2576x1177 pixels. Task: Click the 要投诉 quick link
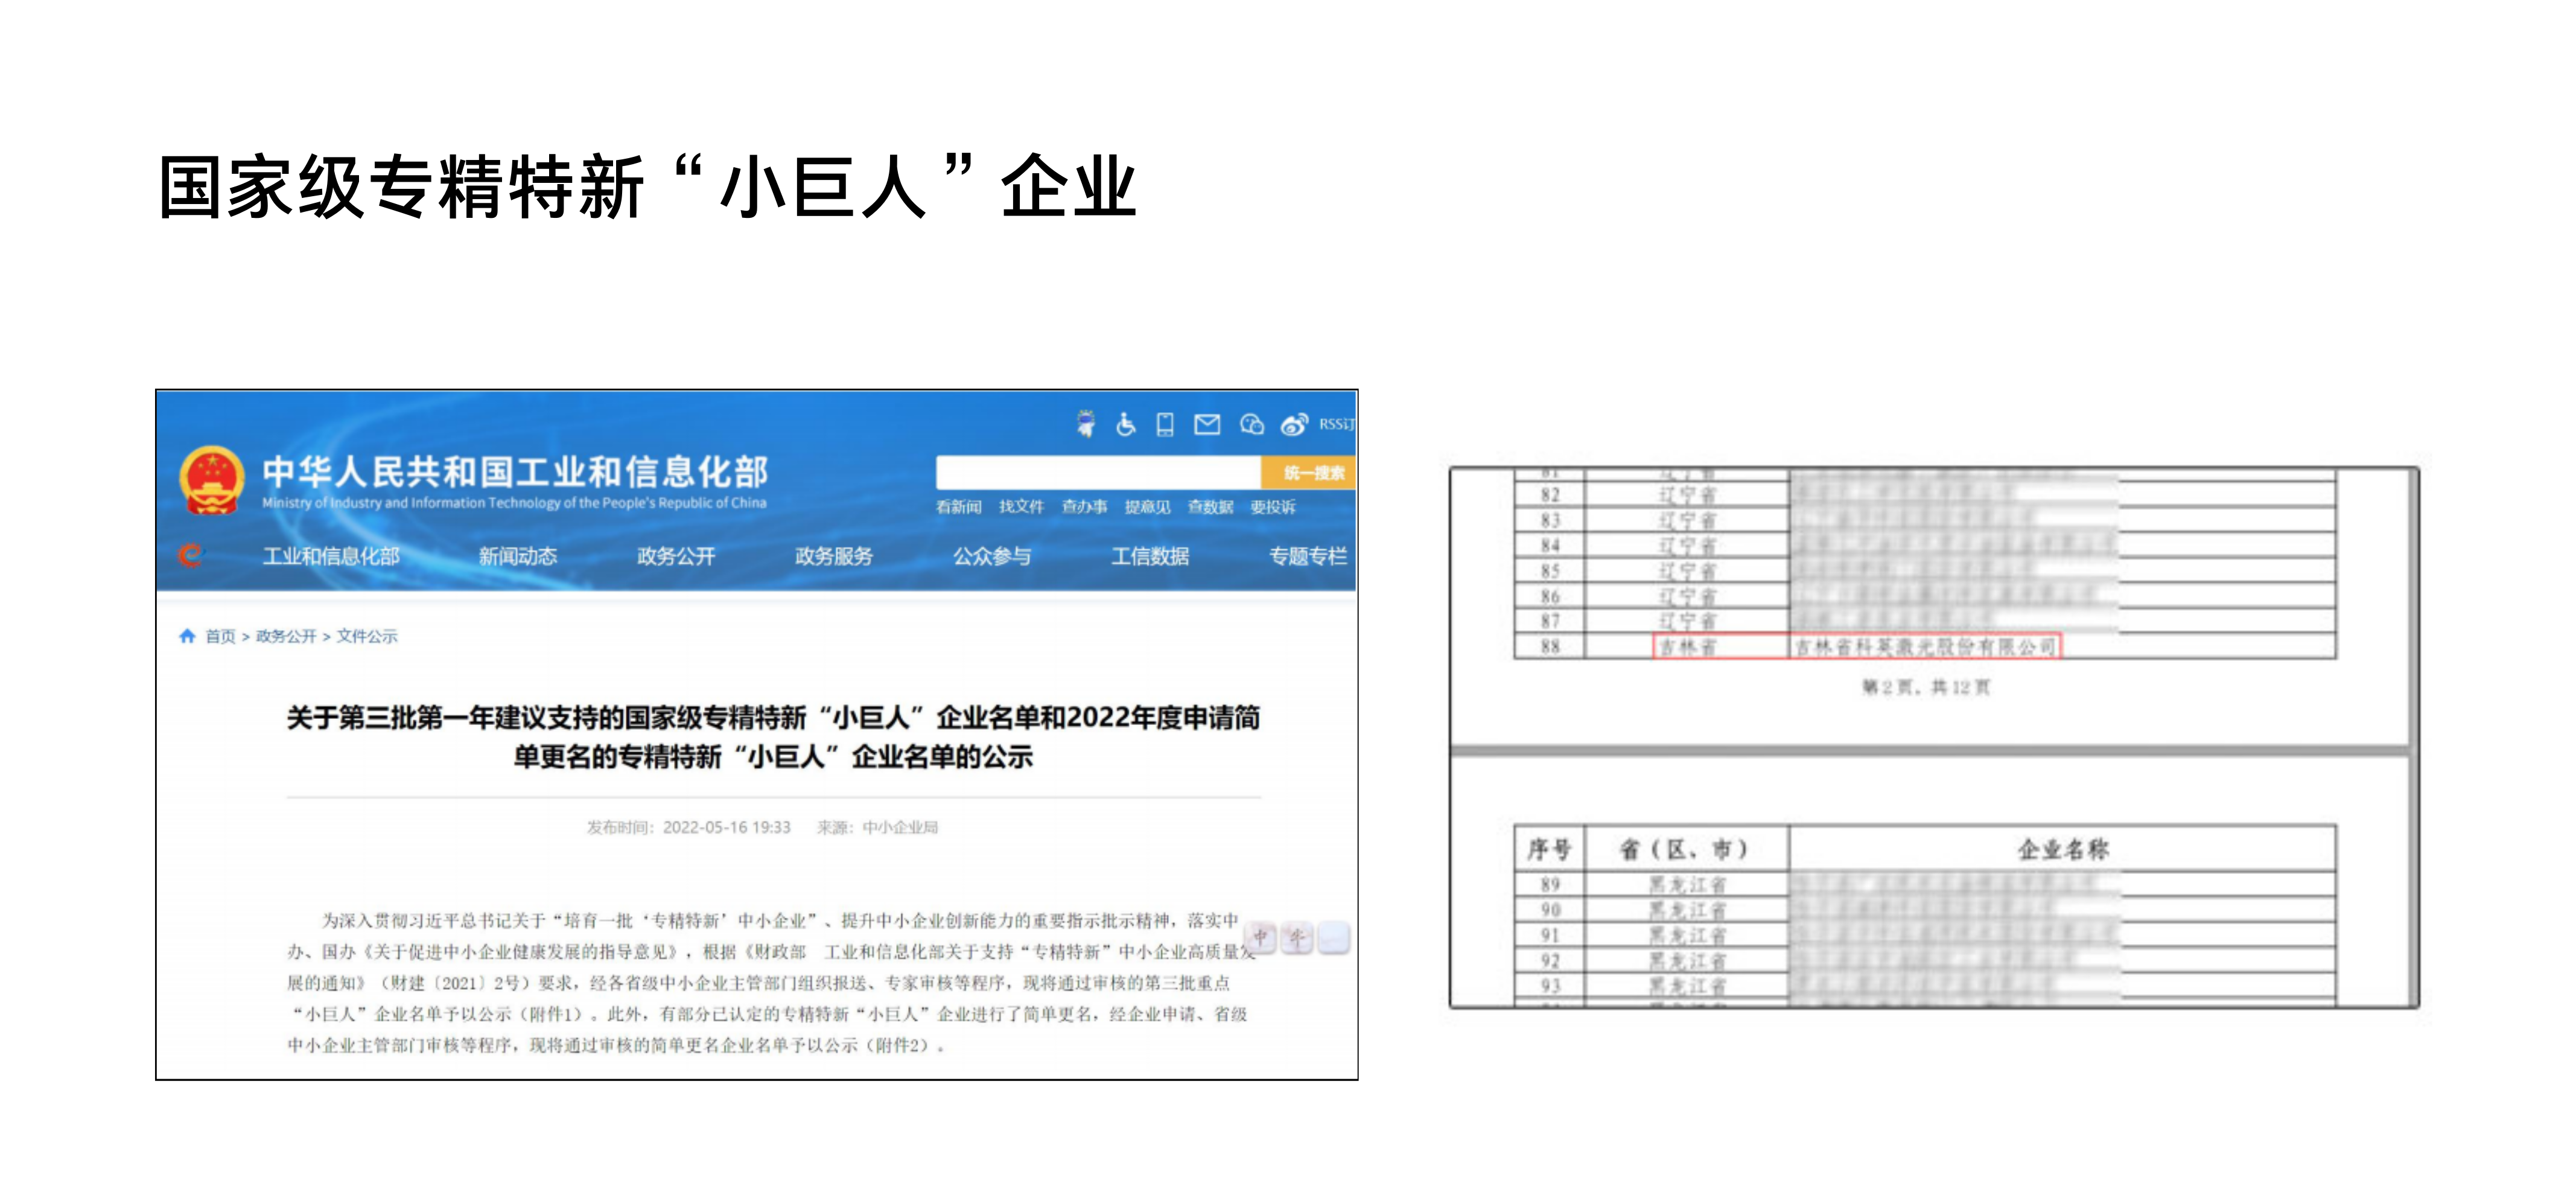tap(1273, 507)
